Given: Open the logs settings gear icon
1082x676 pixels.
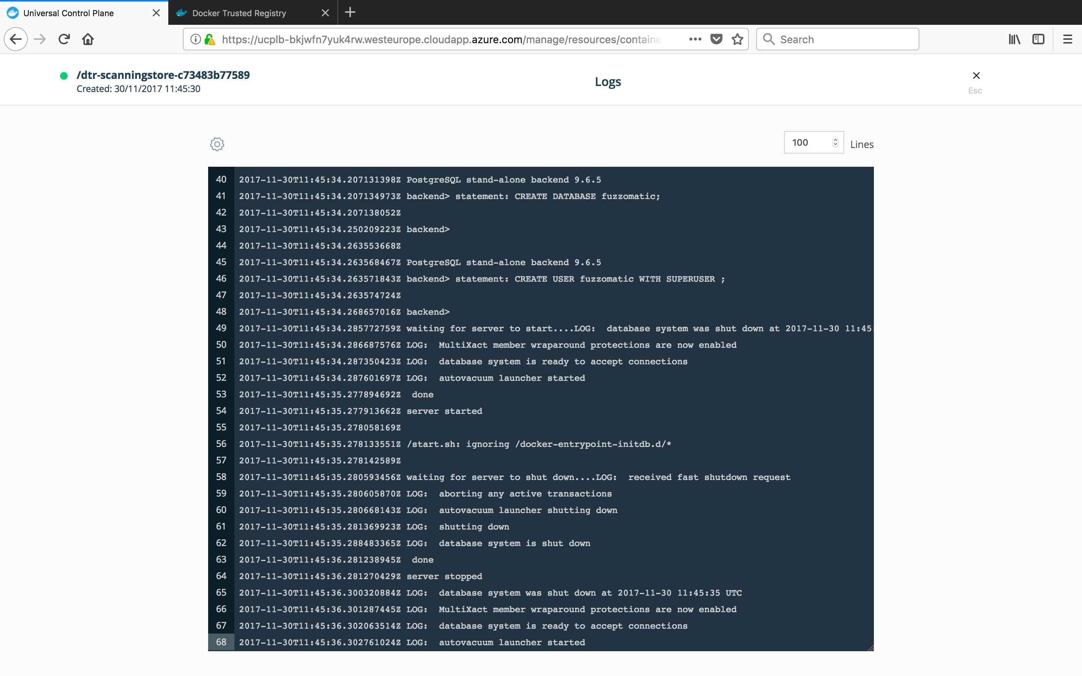Looking at the screenshot, I should [216, 144].
